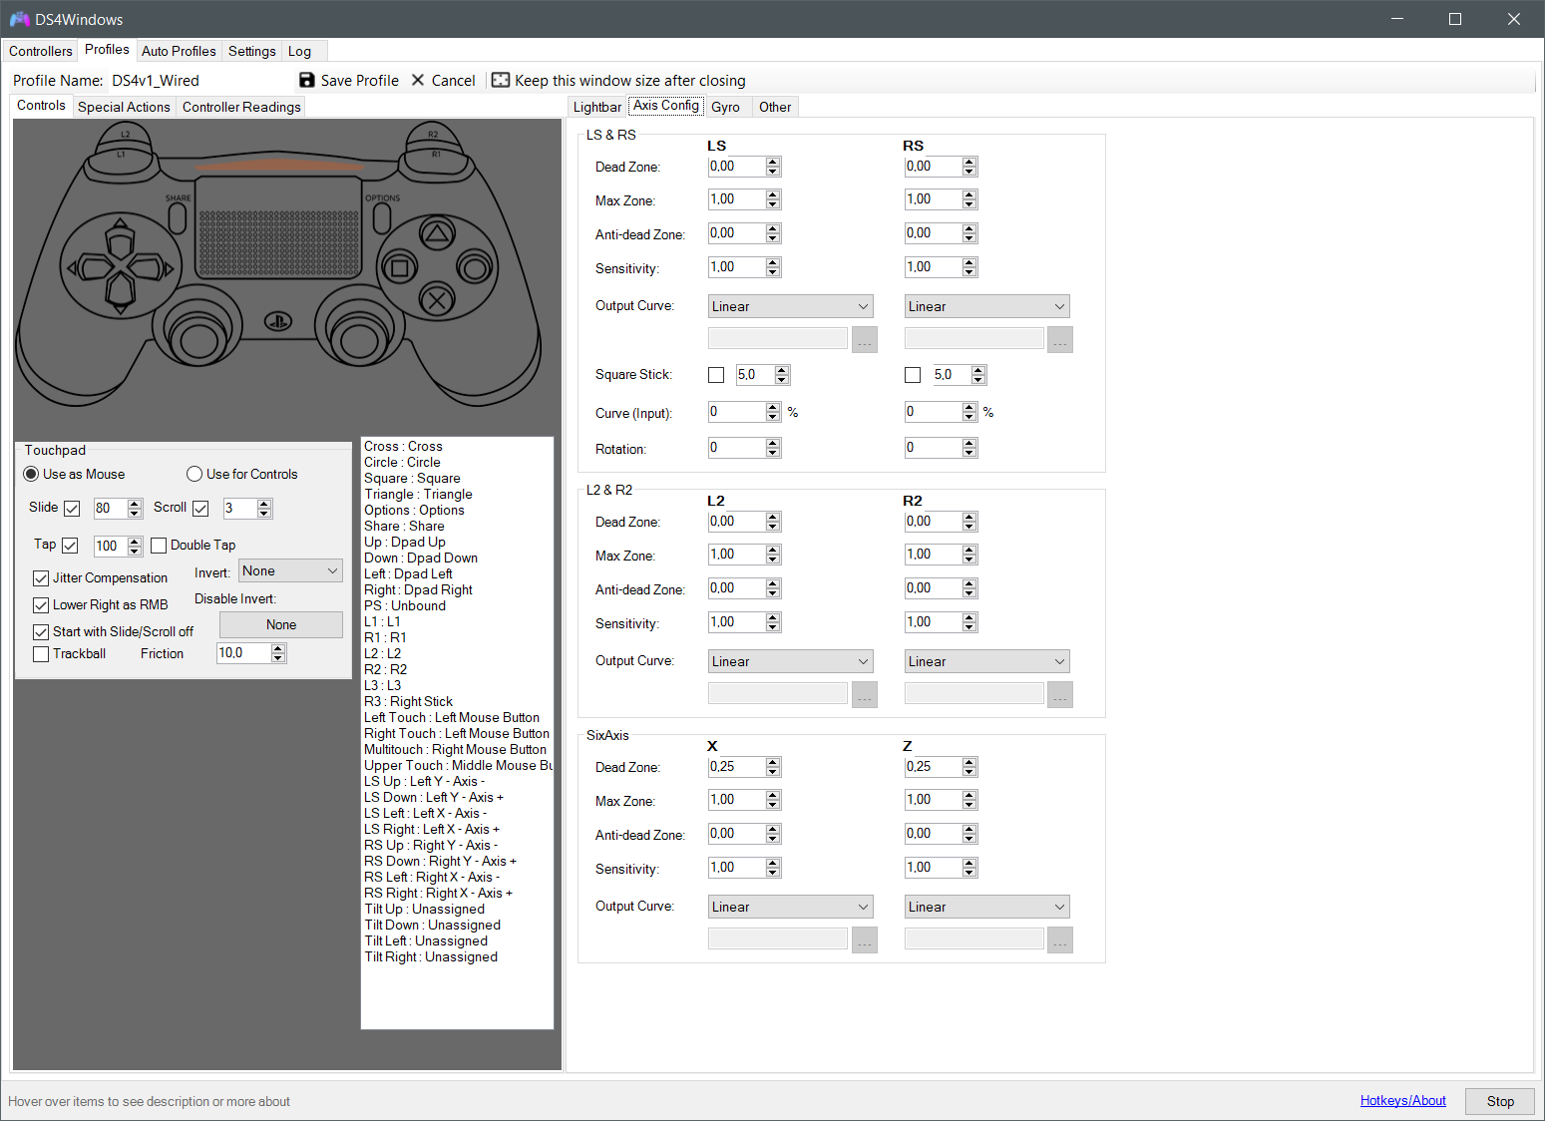Open the Other tab
The height and width of the screenshot is (1122, 1545).
coord(775,107)
